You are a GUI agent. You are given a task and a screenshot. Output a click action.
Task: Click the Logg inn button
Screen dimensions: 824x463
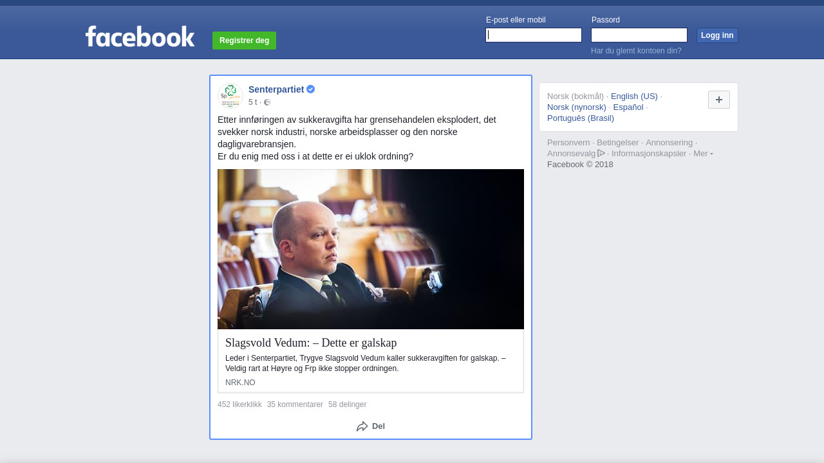[x=717, y=35]
